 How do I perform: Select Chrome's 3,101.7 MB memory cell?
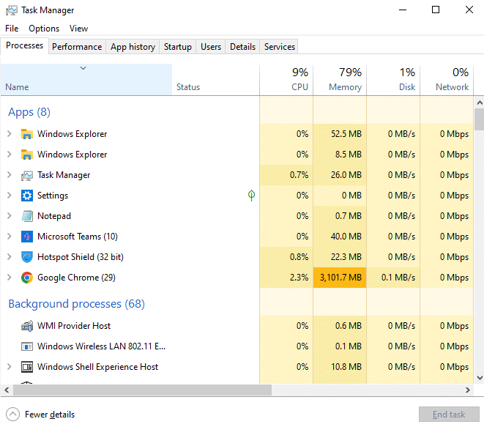pyautogui.click(x=340, y=278)
